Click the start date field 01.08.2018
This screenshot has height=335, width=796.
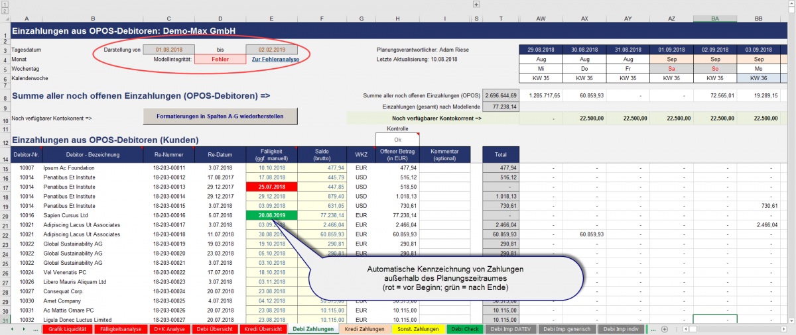pyautogui.click(x=168, y=50)
